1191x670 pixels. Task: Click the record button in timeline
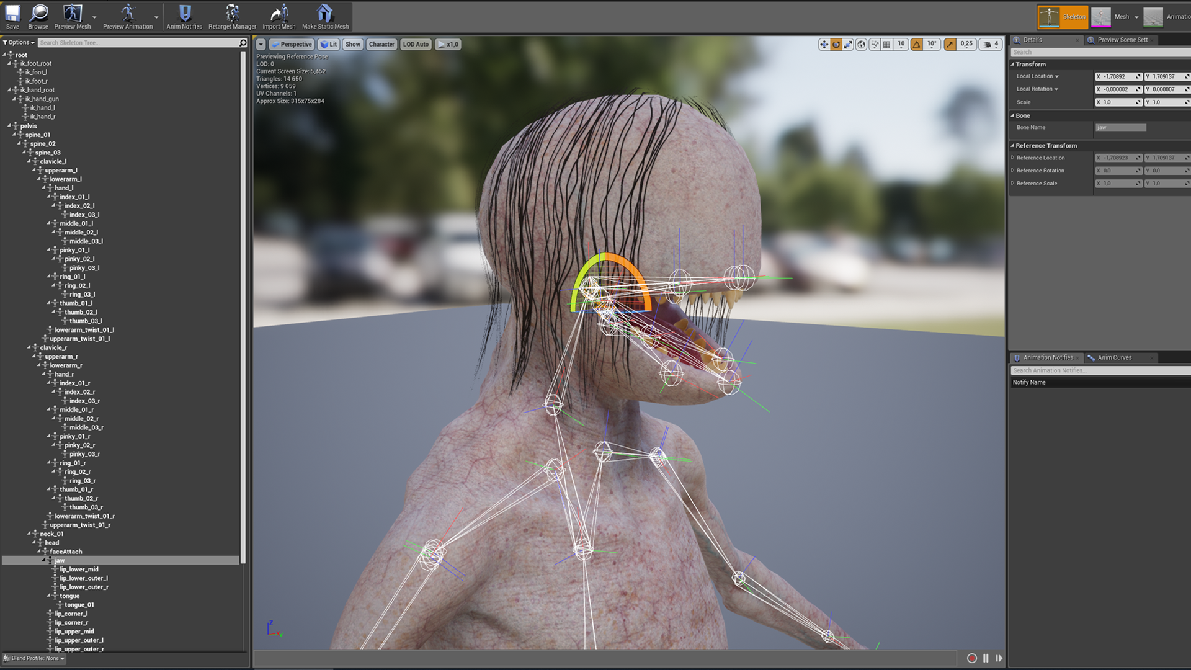pos(971,658)
